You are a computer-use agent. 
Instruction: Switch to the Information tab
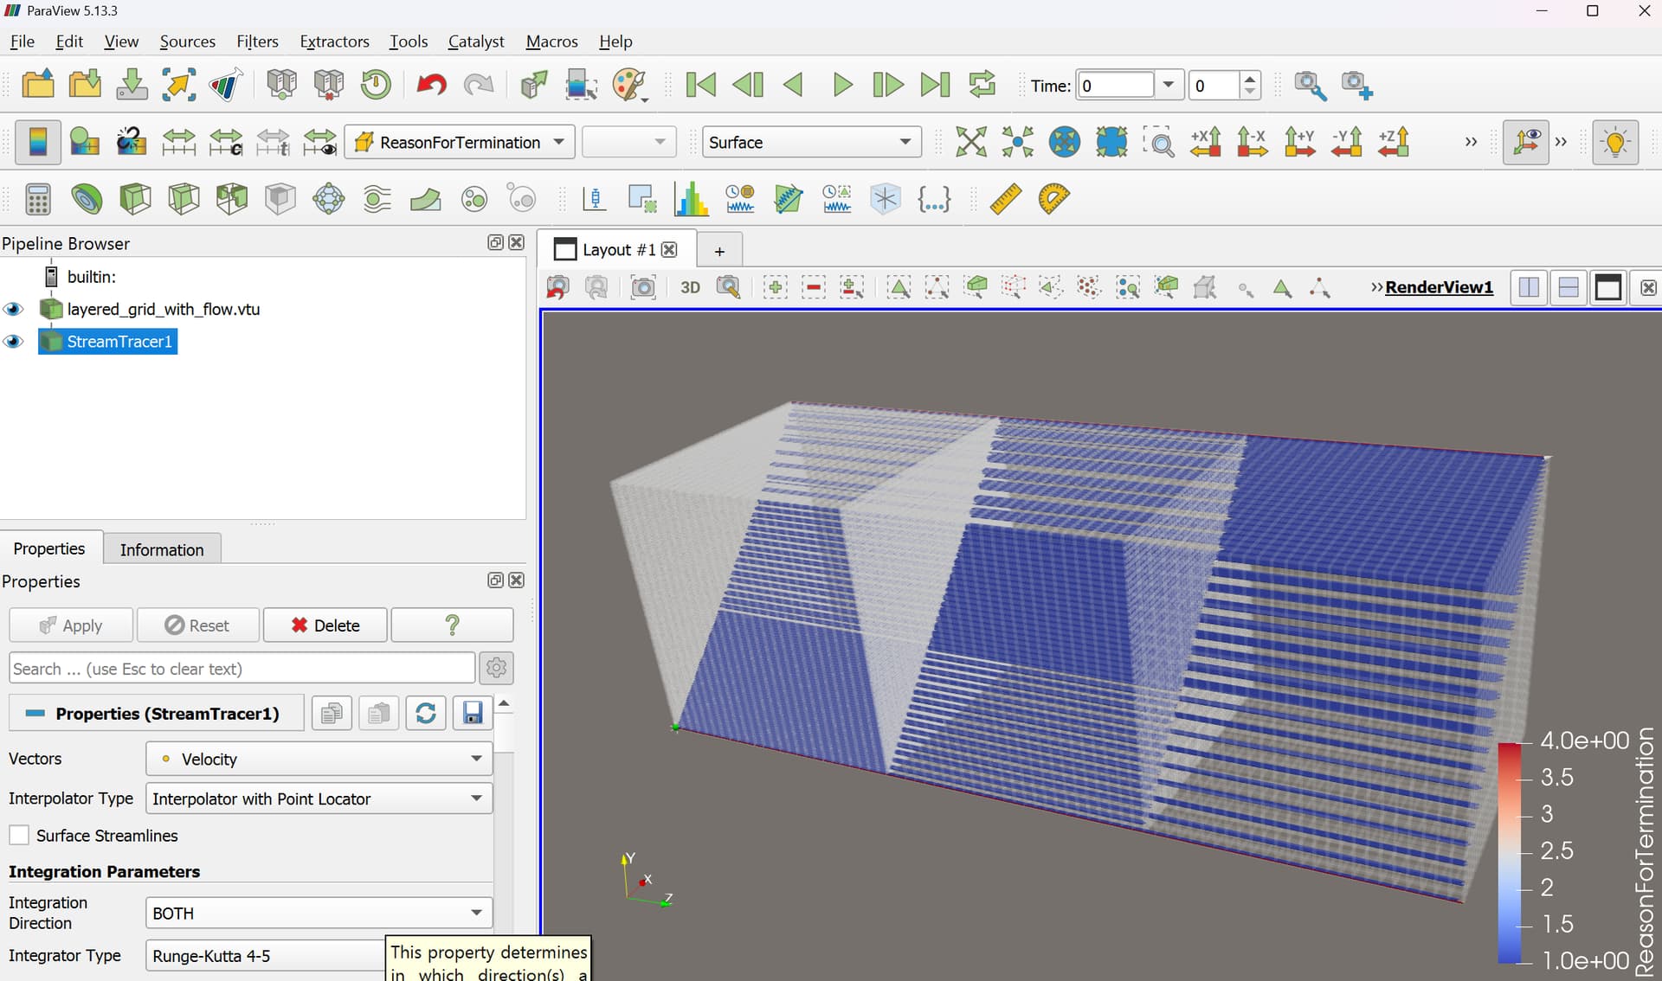pyautogui.click(x=162, y=549)
